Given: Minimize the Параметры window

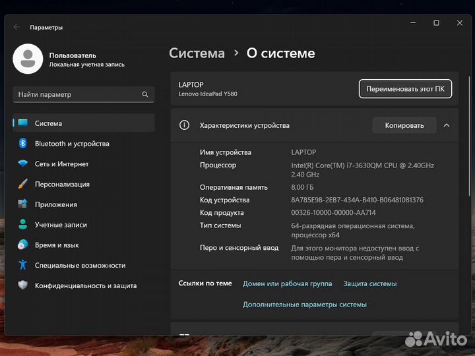Looking at the screenshot, I should click(x=413, y=23).
